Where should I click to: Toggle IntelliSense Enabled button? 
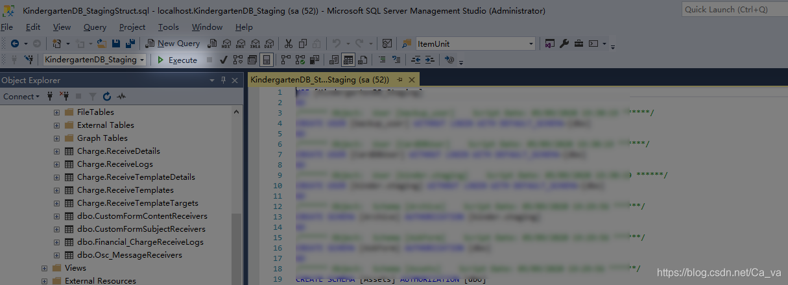[267, 60]
